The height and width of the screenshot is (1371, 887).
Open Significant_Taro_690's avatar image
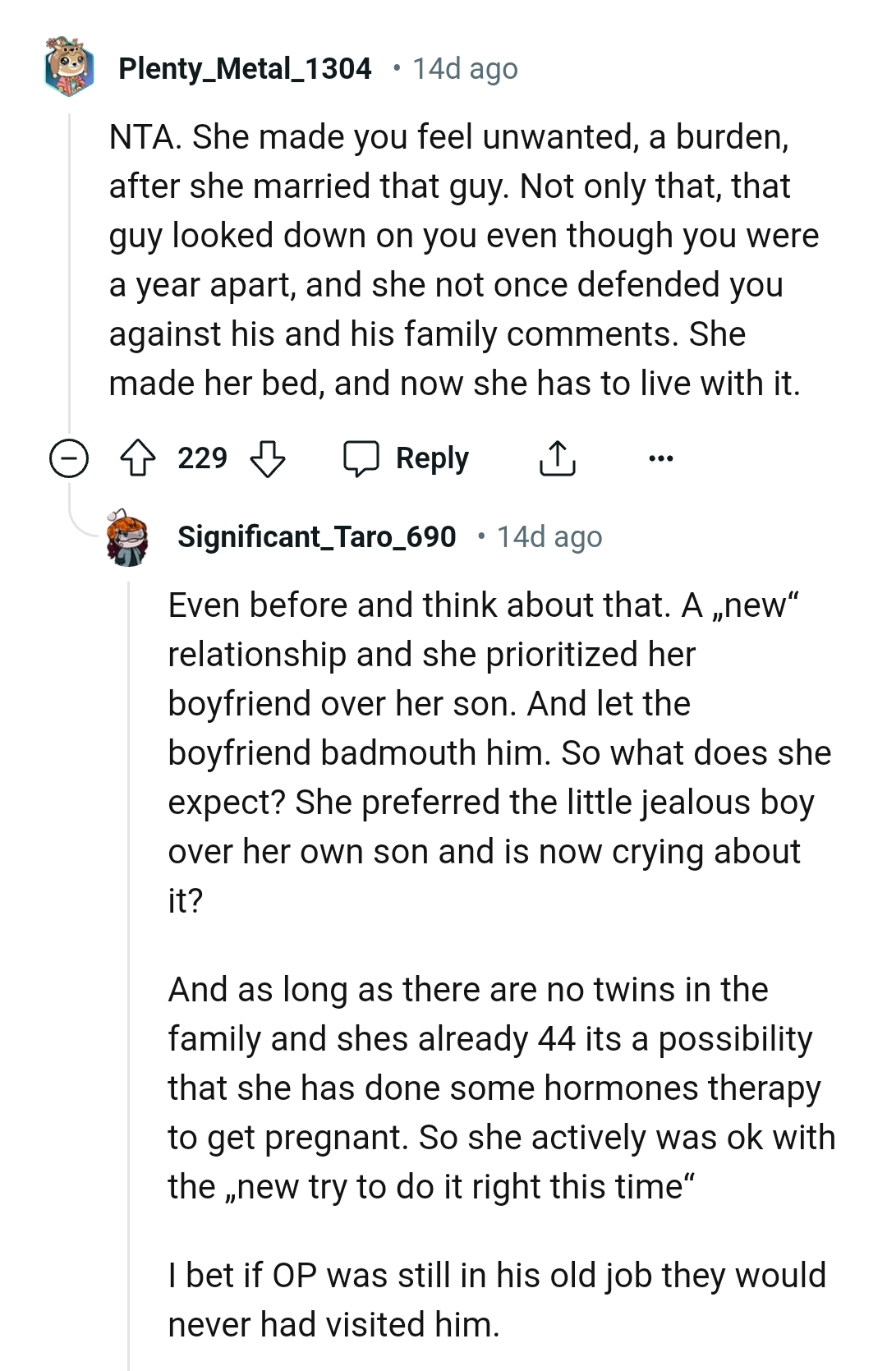[128, 538]
